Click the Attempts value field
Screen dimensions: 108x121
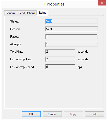tap(71, 44)
